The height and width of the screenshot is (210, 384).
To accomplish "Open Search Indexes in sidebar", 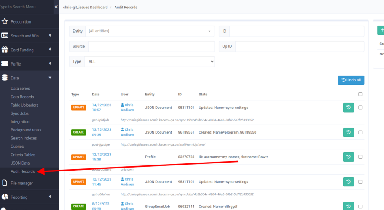I will pos(24,138).
